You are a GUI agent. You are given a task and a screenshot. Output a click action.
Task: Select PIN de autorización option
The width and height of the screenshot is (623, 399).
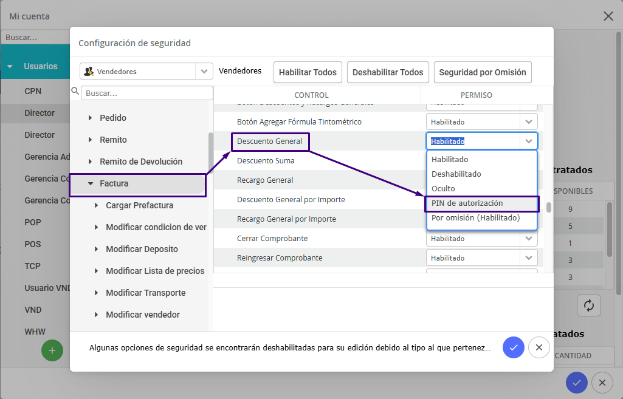point(467,203)
